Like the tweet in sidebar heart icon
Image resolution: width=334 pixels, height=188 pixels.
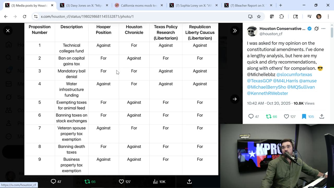click(x=286, y=116)
